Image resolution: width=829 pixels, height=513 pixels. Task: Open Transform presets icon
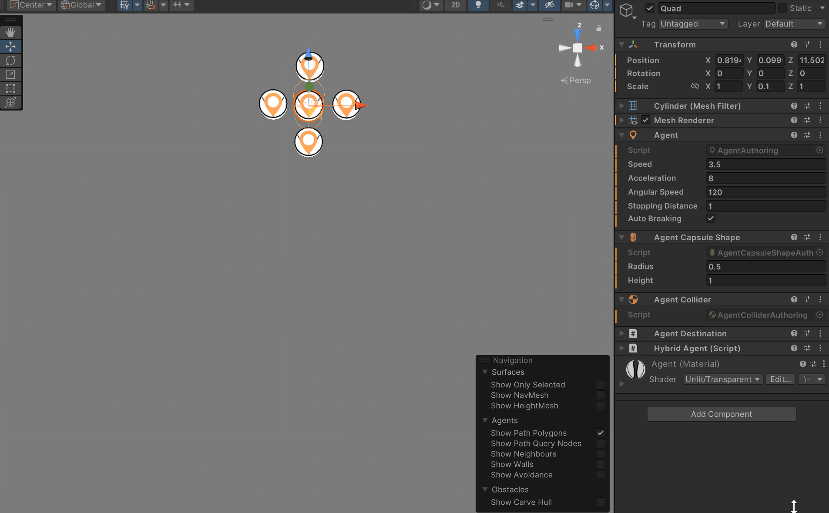coord(807,44)
